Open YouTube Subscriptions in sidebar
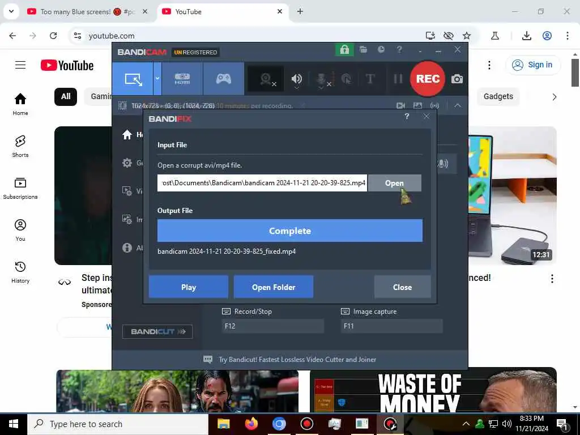This screenshot has height=435, width=580. click(20, 188)
